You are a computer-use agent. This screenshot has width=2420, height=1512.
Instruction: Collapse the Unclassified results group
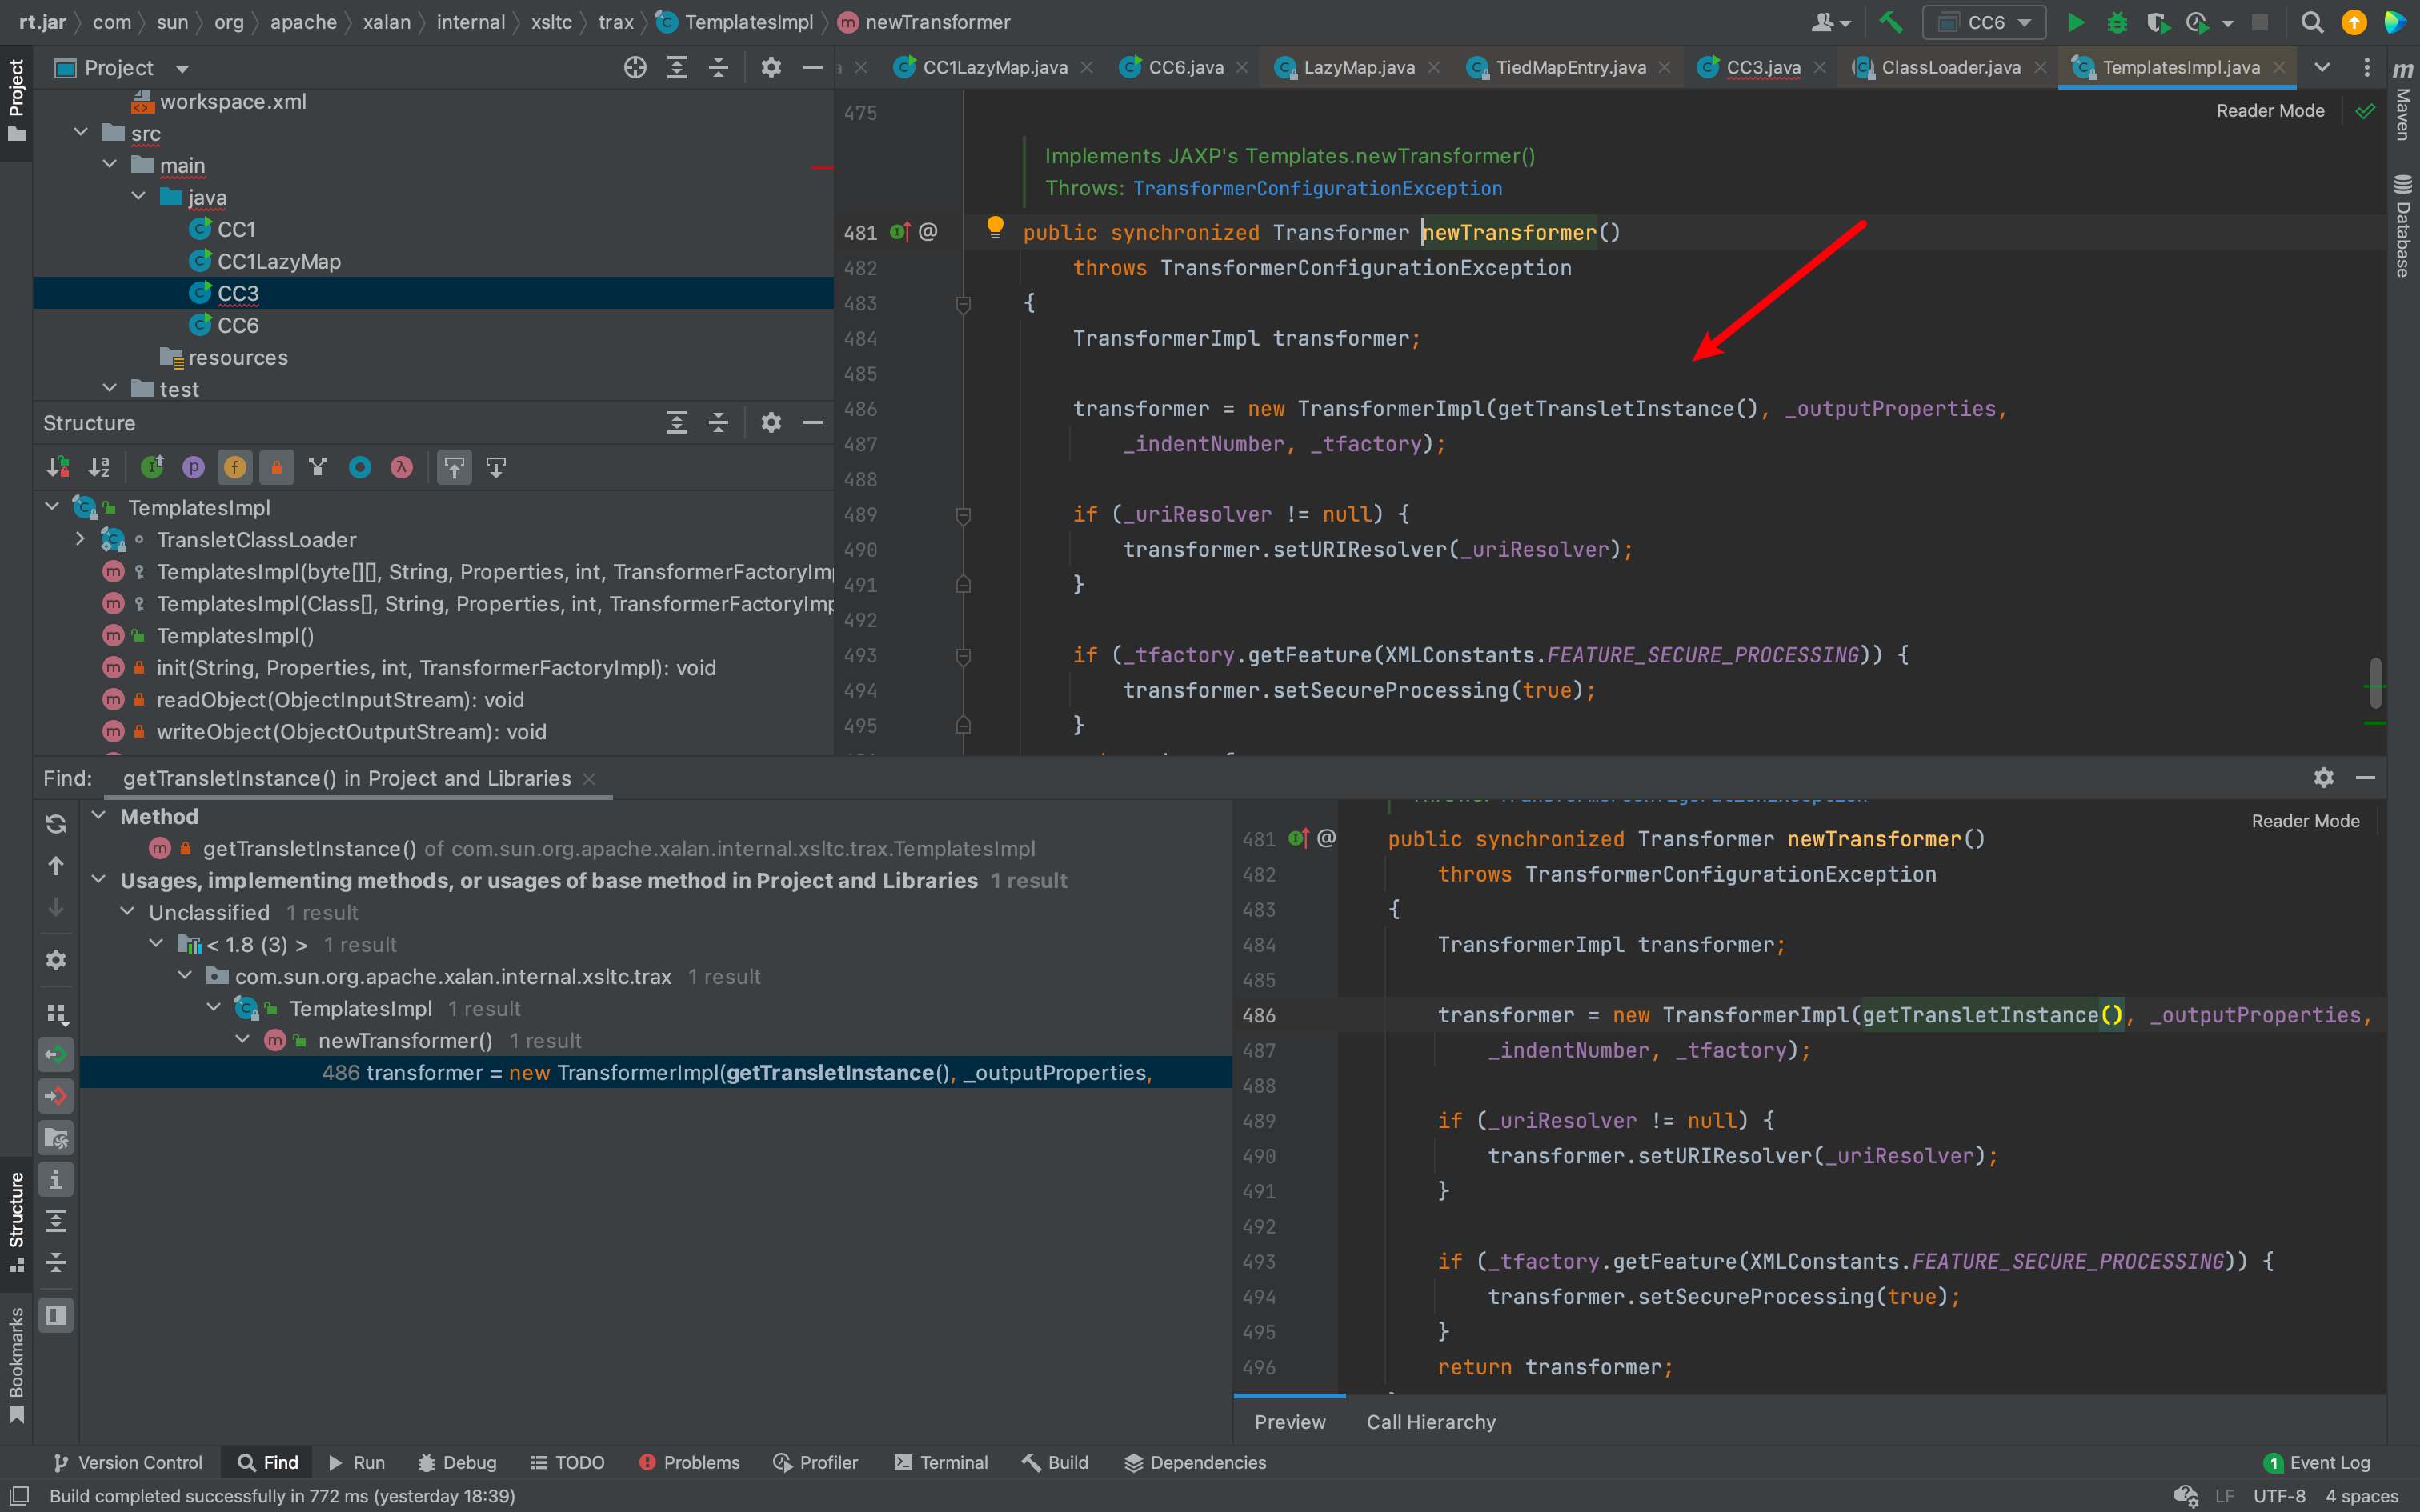tap(127, 911)
